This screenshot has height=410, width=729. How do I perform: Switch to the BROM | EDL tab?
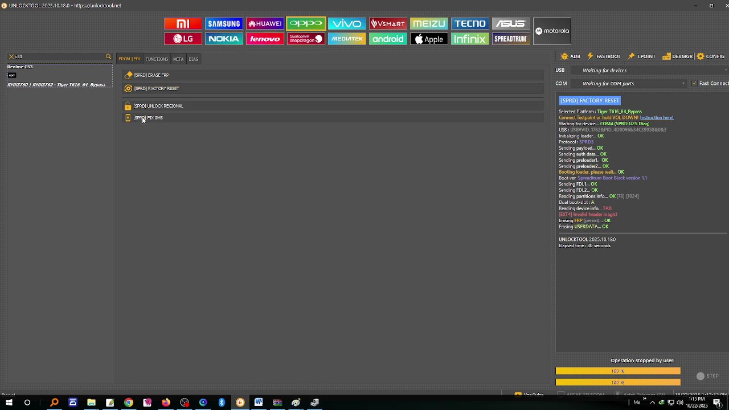[129, 59]
